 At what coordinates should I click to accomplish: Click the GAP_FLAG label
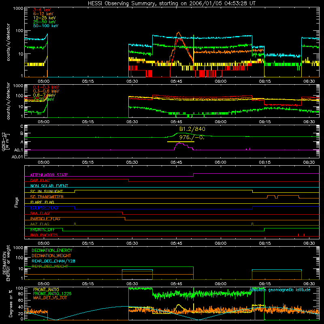(40, 180)
